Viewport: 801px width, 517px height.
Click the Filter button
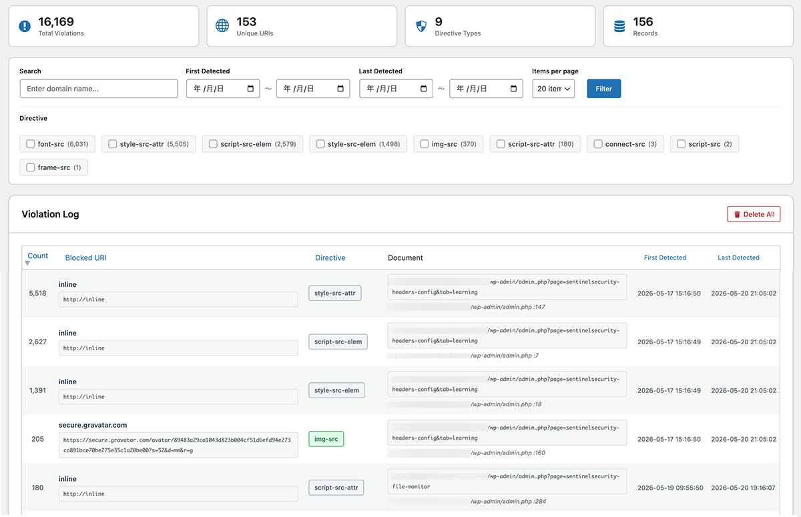pos(604,89)
